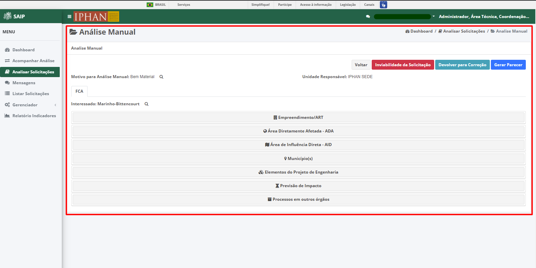Click 'Unidade Responsável: IPHAN SEDE' text
536x268 pixels.
pos(337,77)
